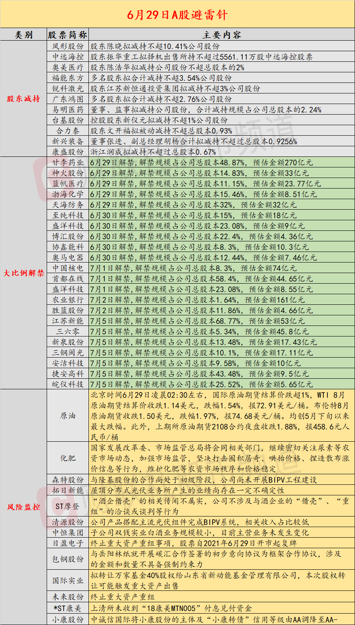Click stock name 凤形股份

68,46
